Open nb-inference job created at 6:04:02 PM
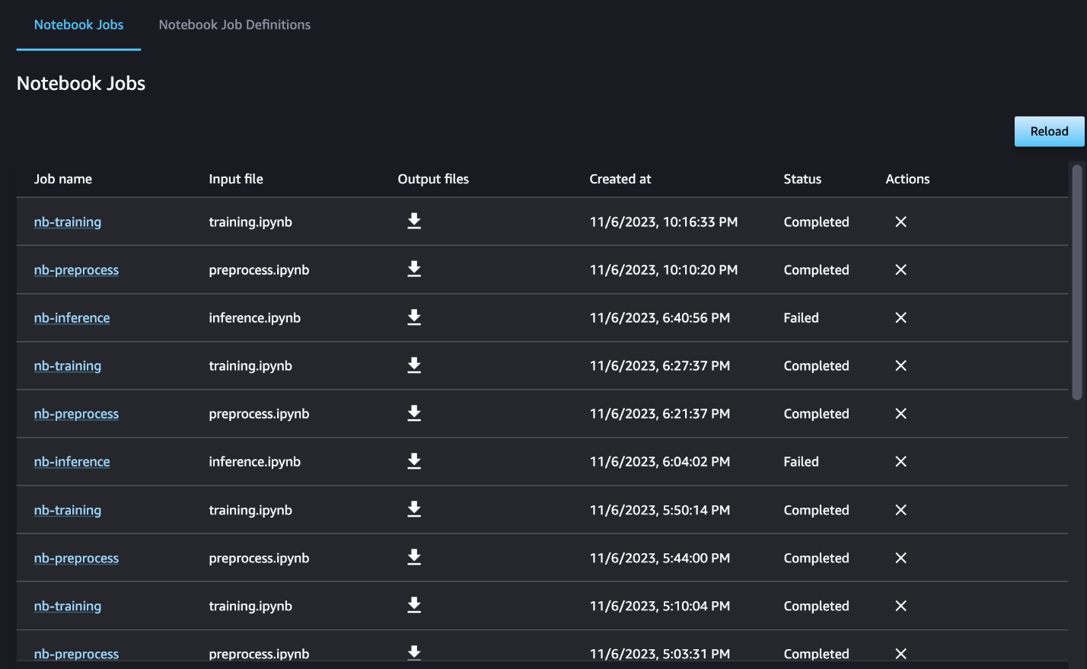Screen dimensions: 1087x669 coord(72,462)
